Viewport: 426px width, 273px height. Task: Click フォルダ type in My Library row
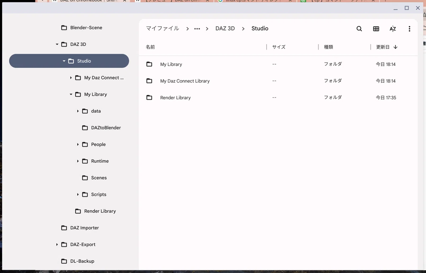pos(333,64)
